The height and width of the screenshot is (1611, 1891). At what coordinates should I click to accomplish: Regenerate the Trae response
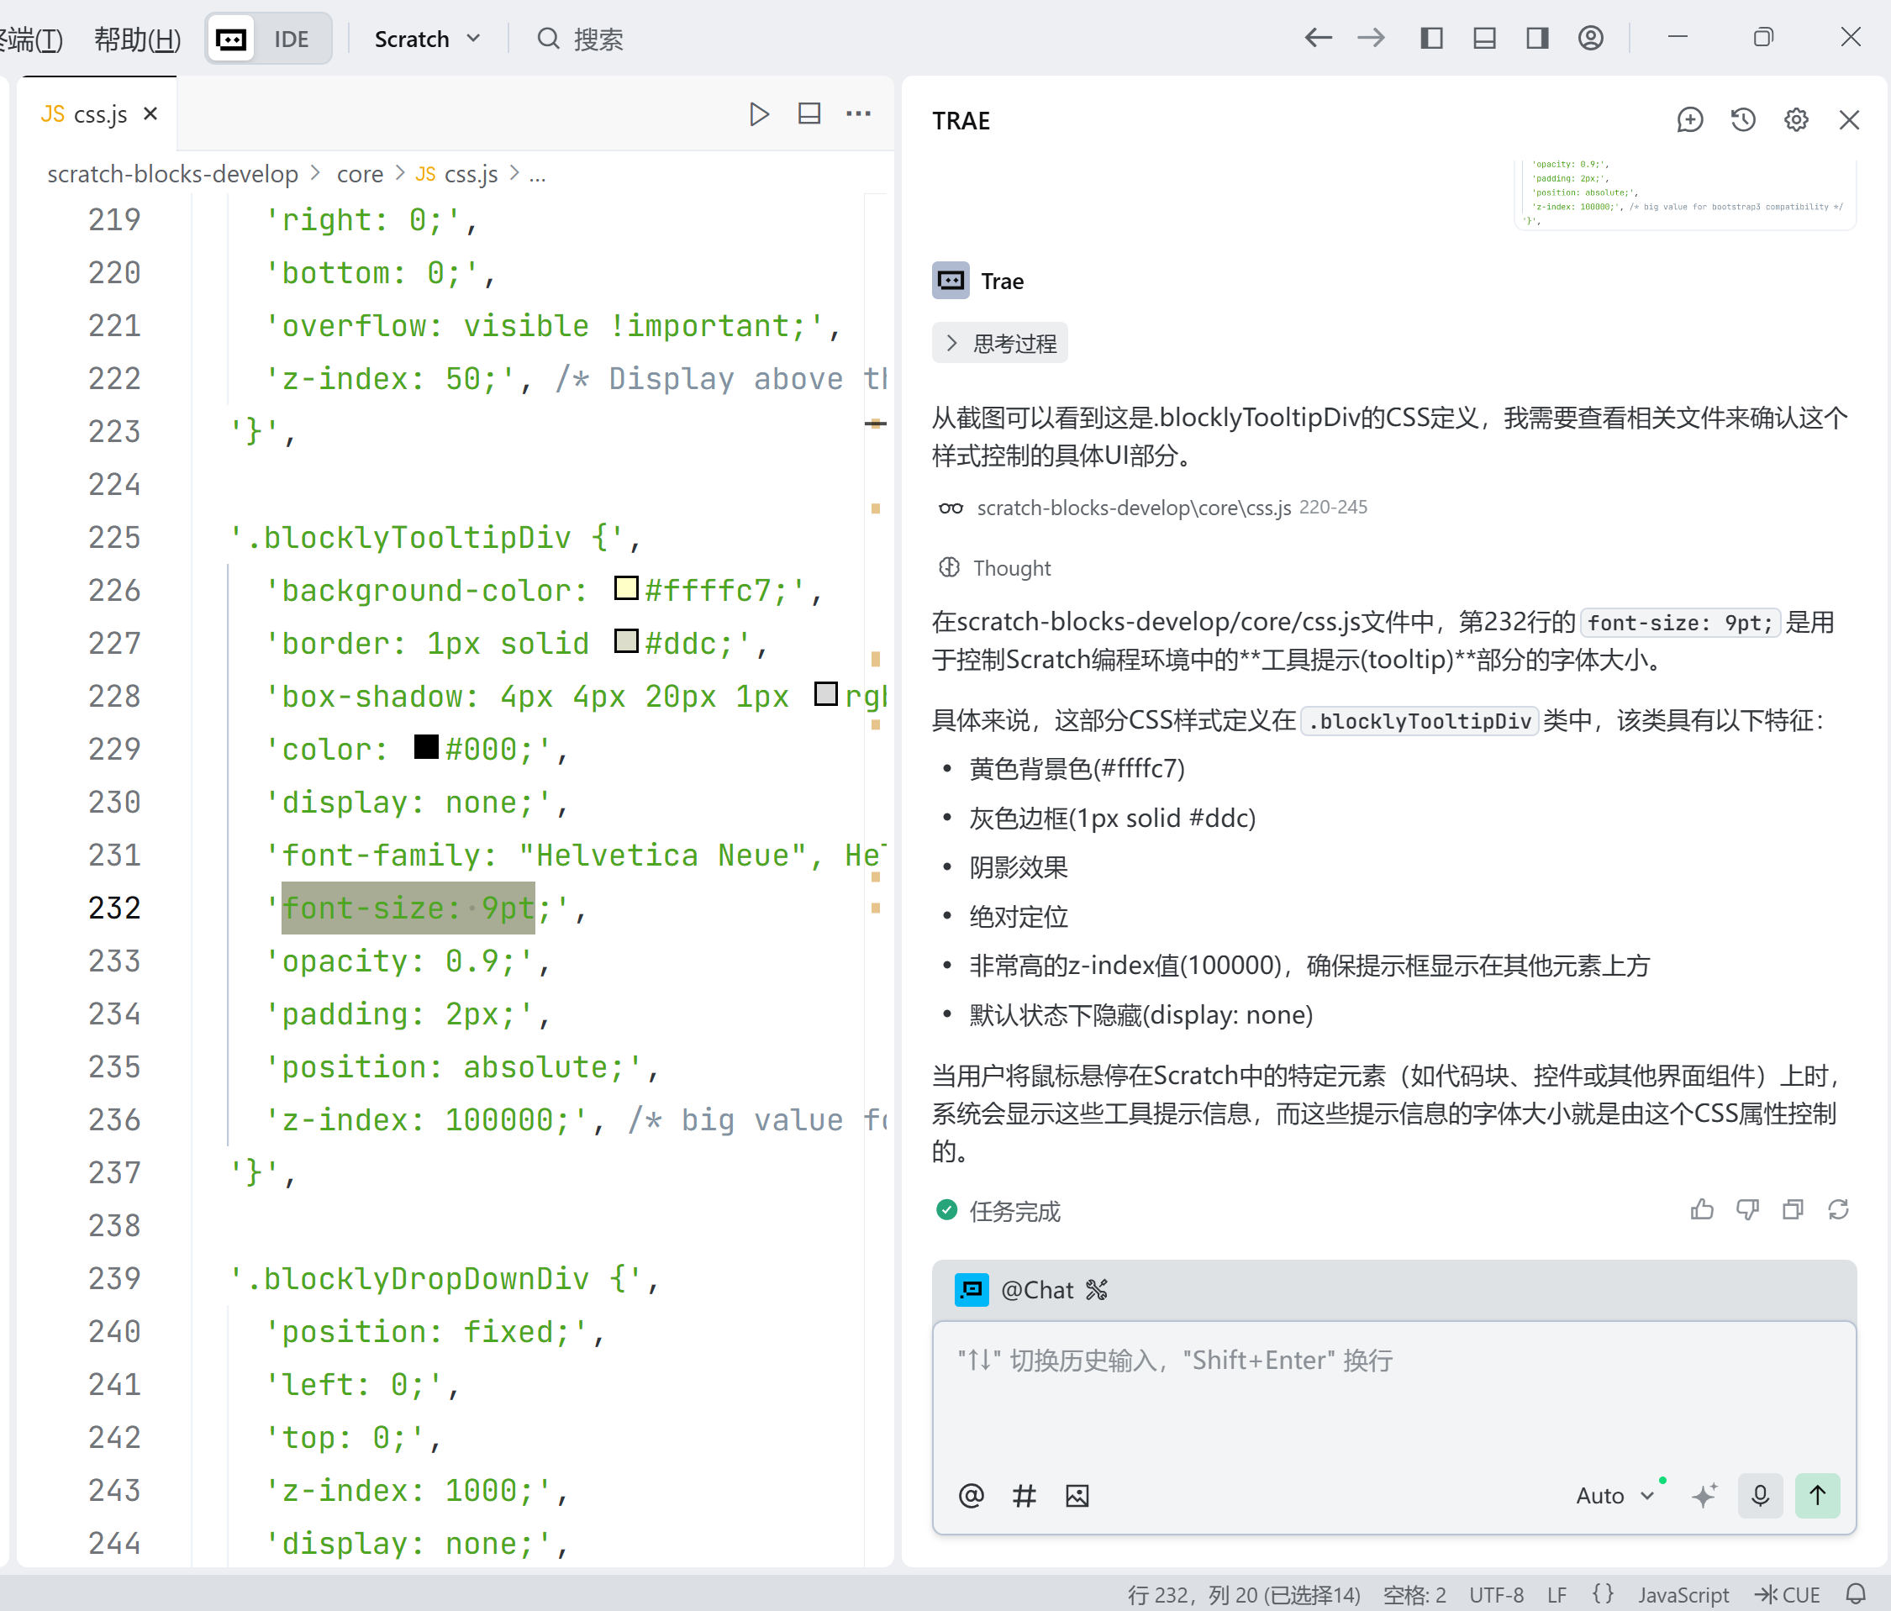pyautogui.click(x=1838, y=1209)
